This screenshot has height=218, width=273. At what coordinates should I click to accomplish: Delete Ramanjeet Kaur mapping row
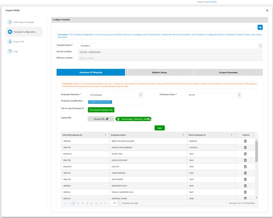245,186
